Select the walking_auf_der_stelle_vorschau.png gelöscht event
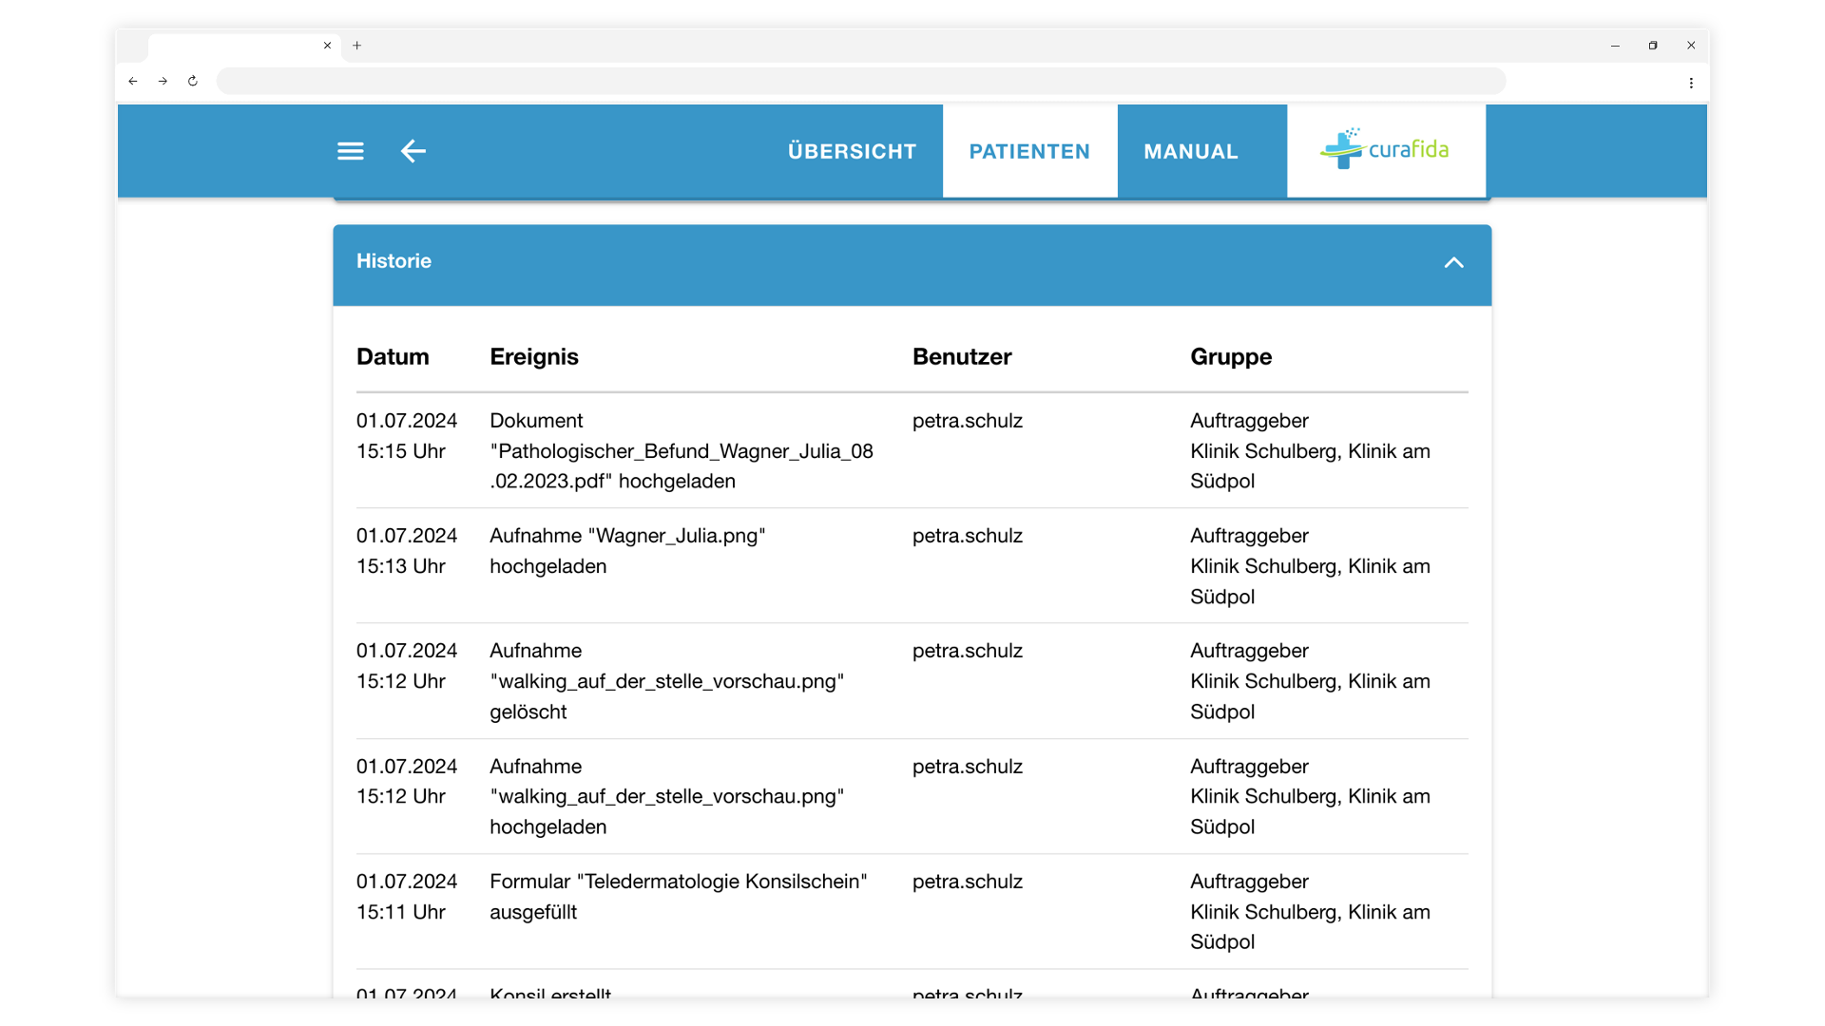 pos(666,681)
